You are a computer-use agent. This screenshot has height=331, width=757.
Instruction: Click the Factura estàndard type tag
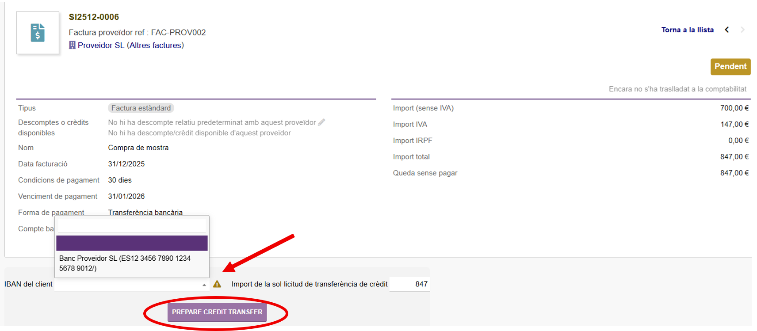(141, 108)
